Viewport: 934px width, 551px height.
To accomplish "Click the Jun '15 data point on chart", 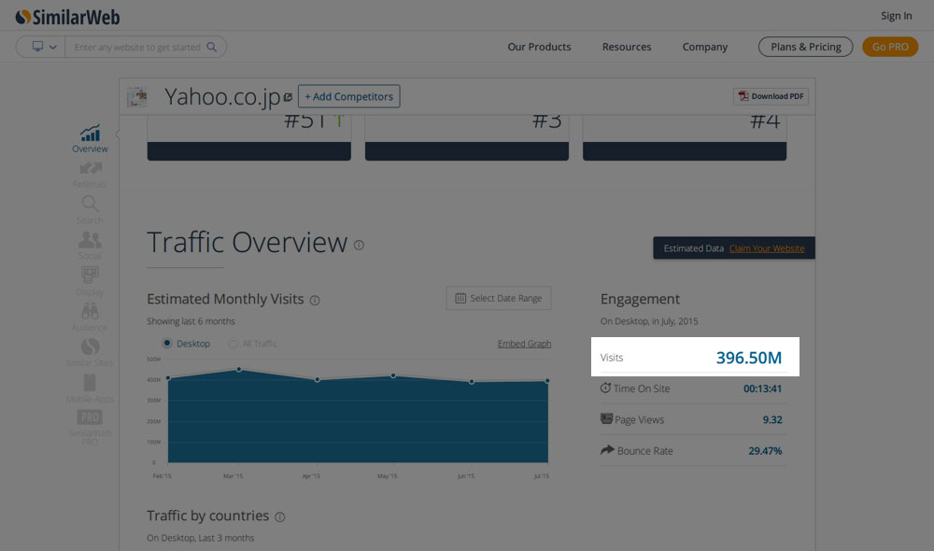I will 472,381.
